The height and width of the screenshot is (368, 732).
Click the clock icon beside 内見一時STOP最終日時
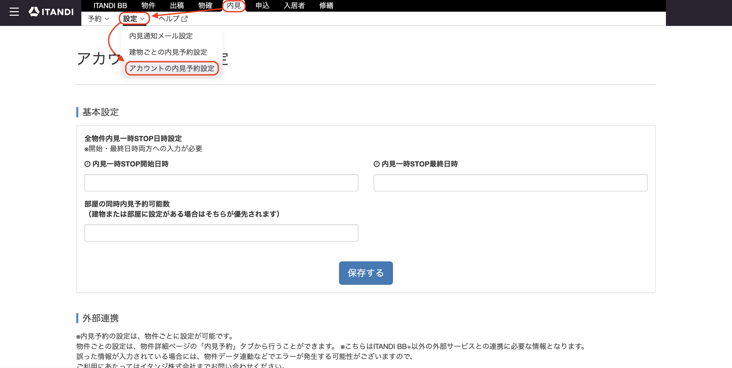(x=376, y=164)
